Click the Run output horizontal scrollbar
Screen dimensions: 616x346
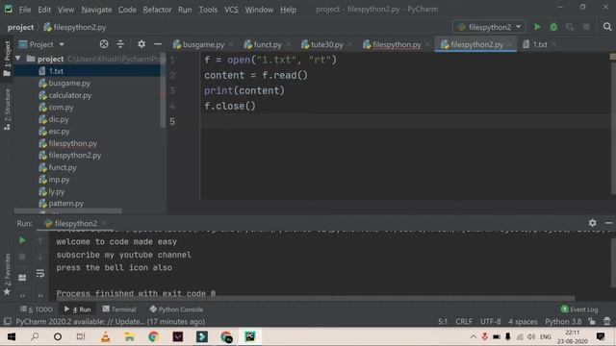click(316, 299)
